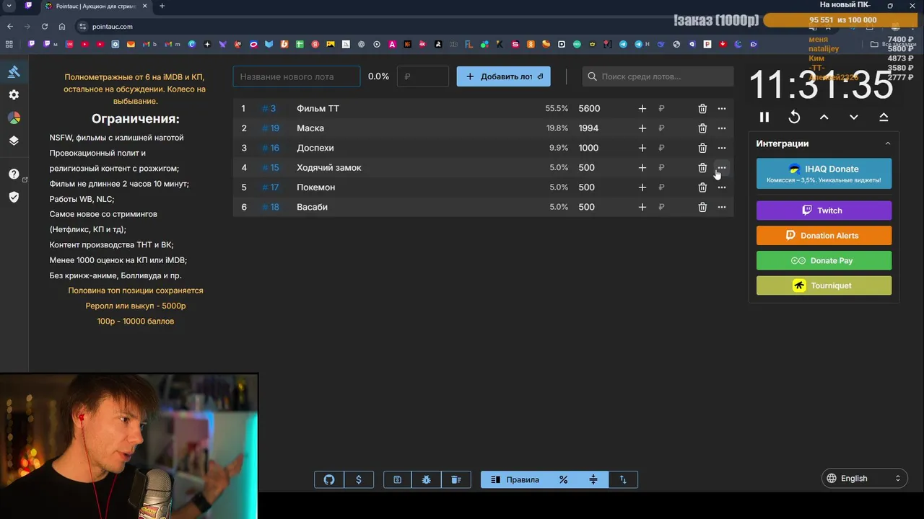This screenshot has height=519, width=924.
Task: Toggle the percent display button
Action: tap(564, 479)
